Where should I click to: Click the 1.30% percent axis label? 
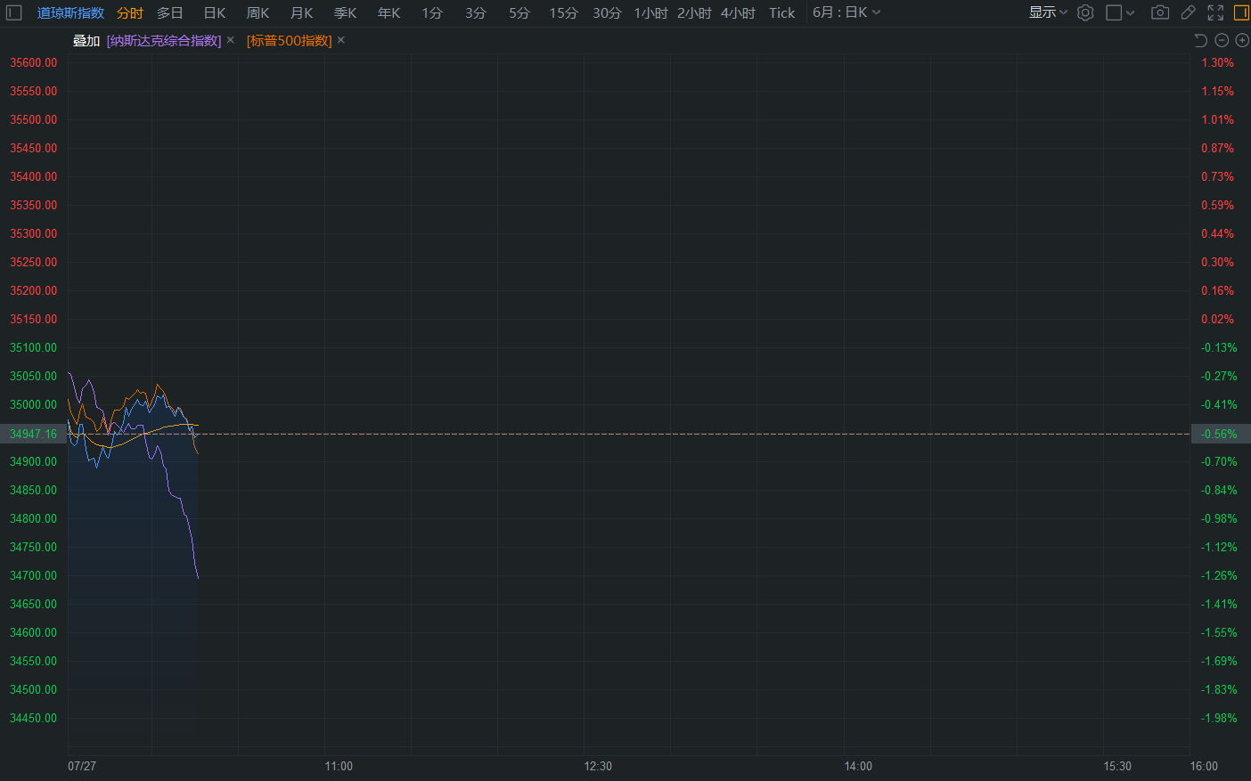pyautogui.click(x=1218, y=62)
